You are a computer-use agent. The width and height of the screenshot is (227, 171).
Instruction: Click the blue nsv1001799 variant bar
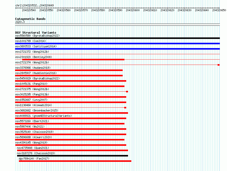tap(117, 44)
